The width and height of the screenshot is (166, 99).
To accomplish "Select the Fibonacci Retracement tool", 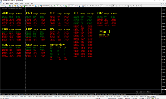I will point(131,6).
